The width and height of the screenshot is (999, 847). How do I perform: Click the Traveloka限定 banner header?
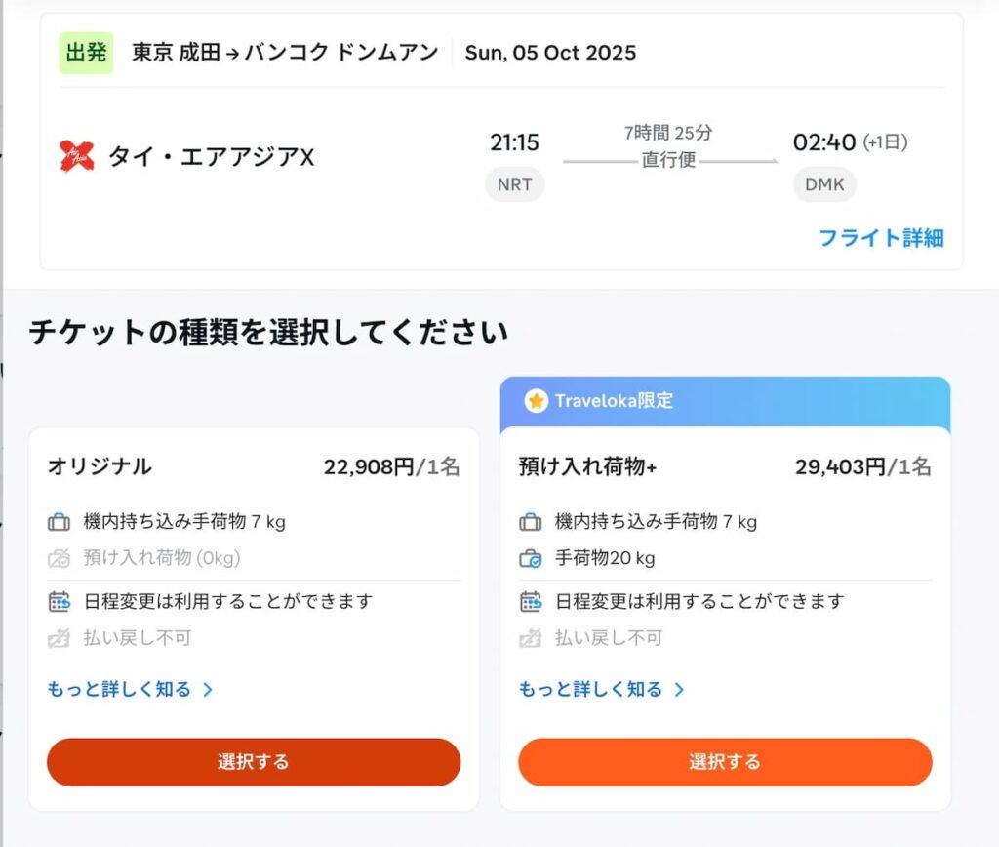[x=725, y=401]
